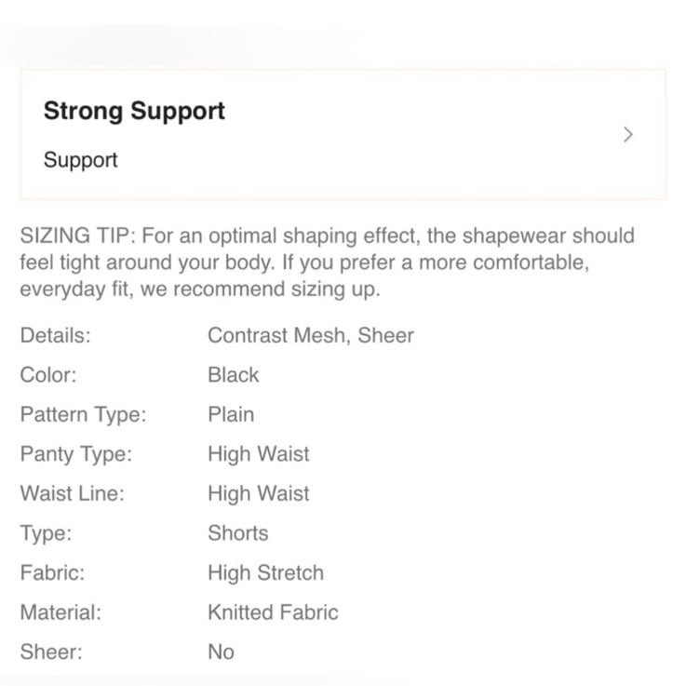Click the SIZING TIP paragraph
The image size is (686, 686).
pyautogui.click(x=328, y=262)
